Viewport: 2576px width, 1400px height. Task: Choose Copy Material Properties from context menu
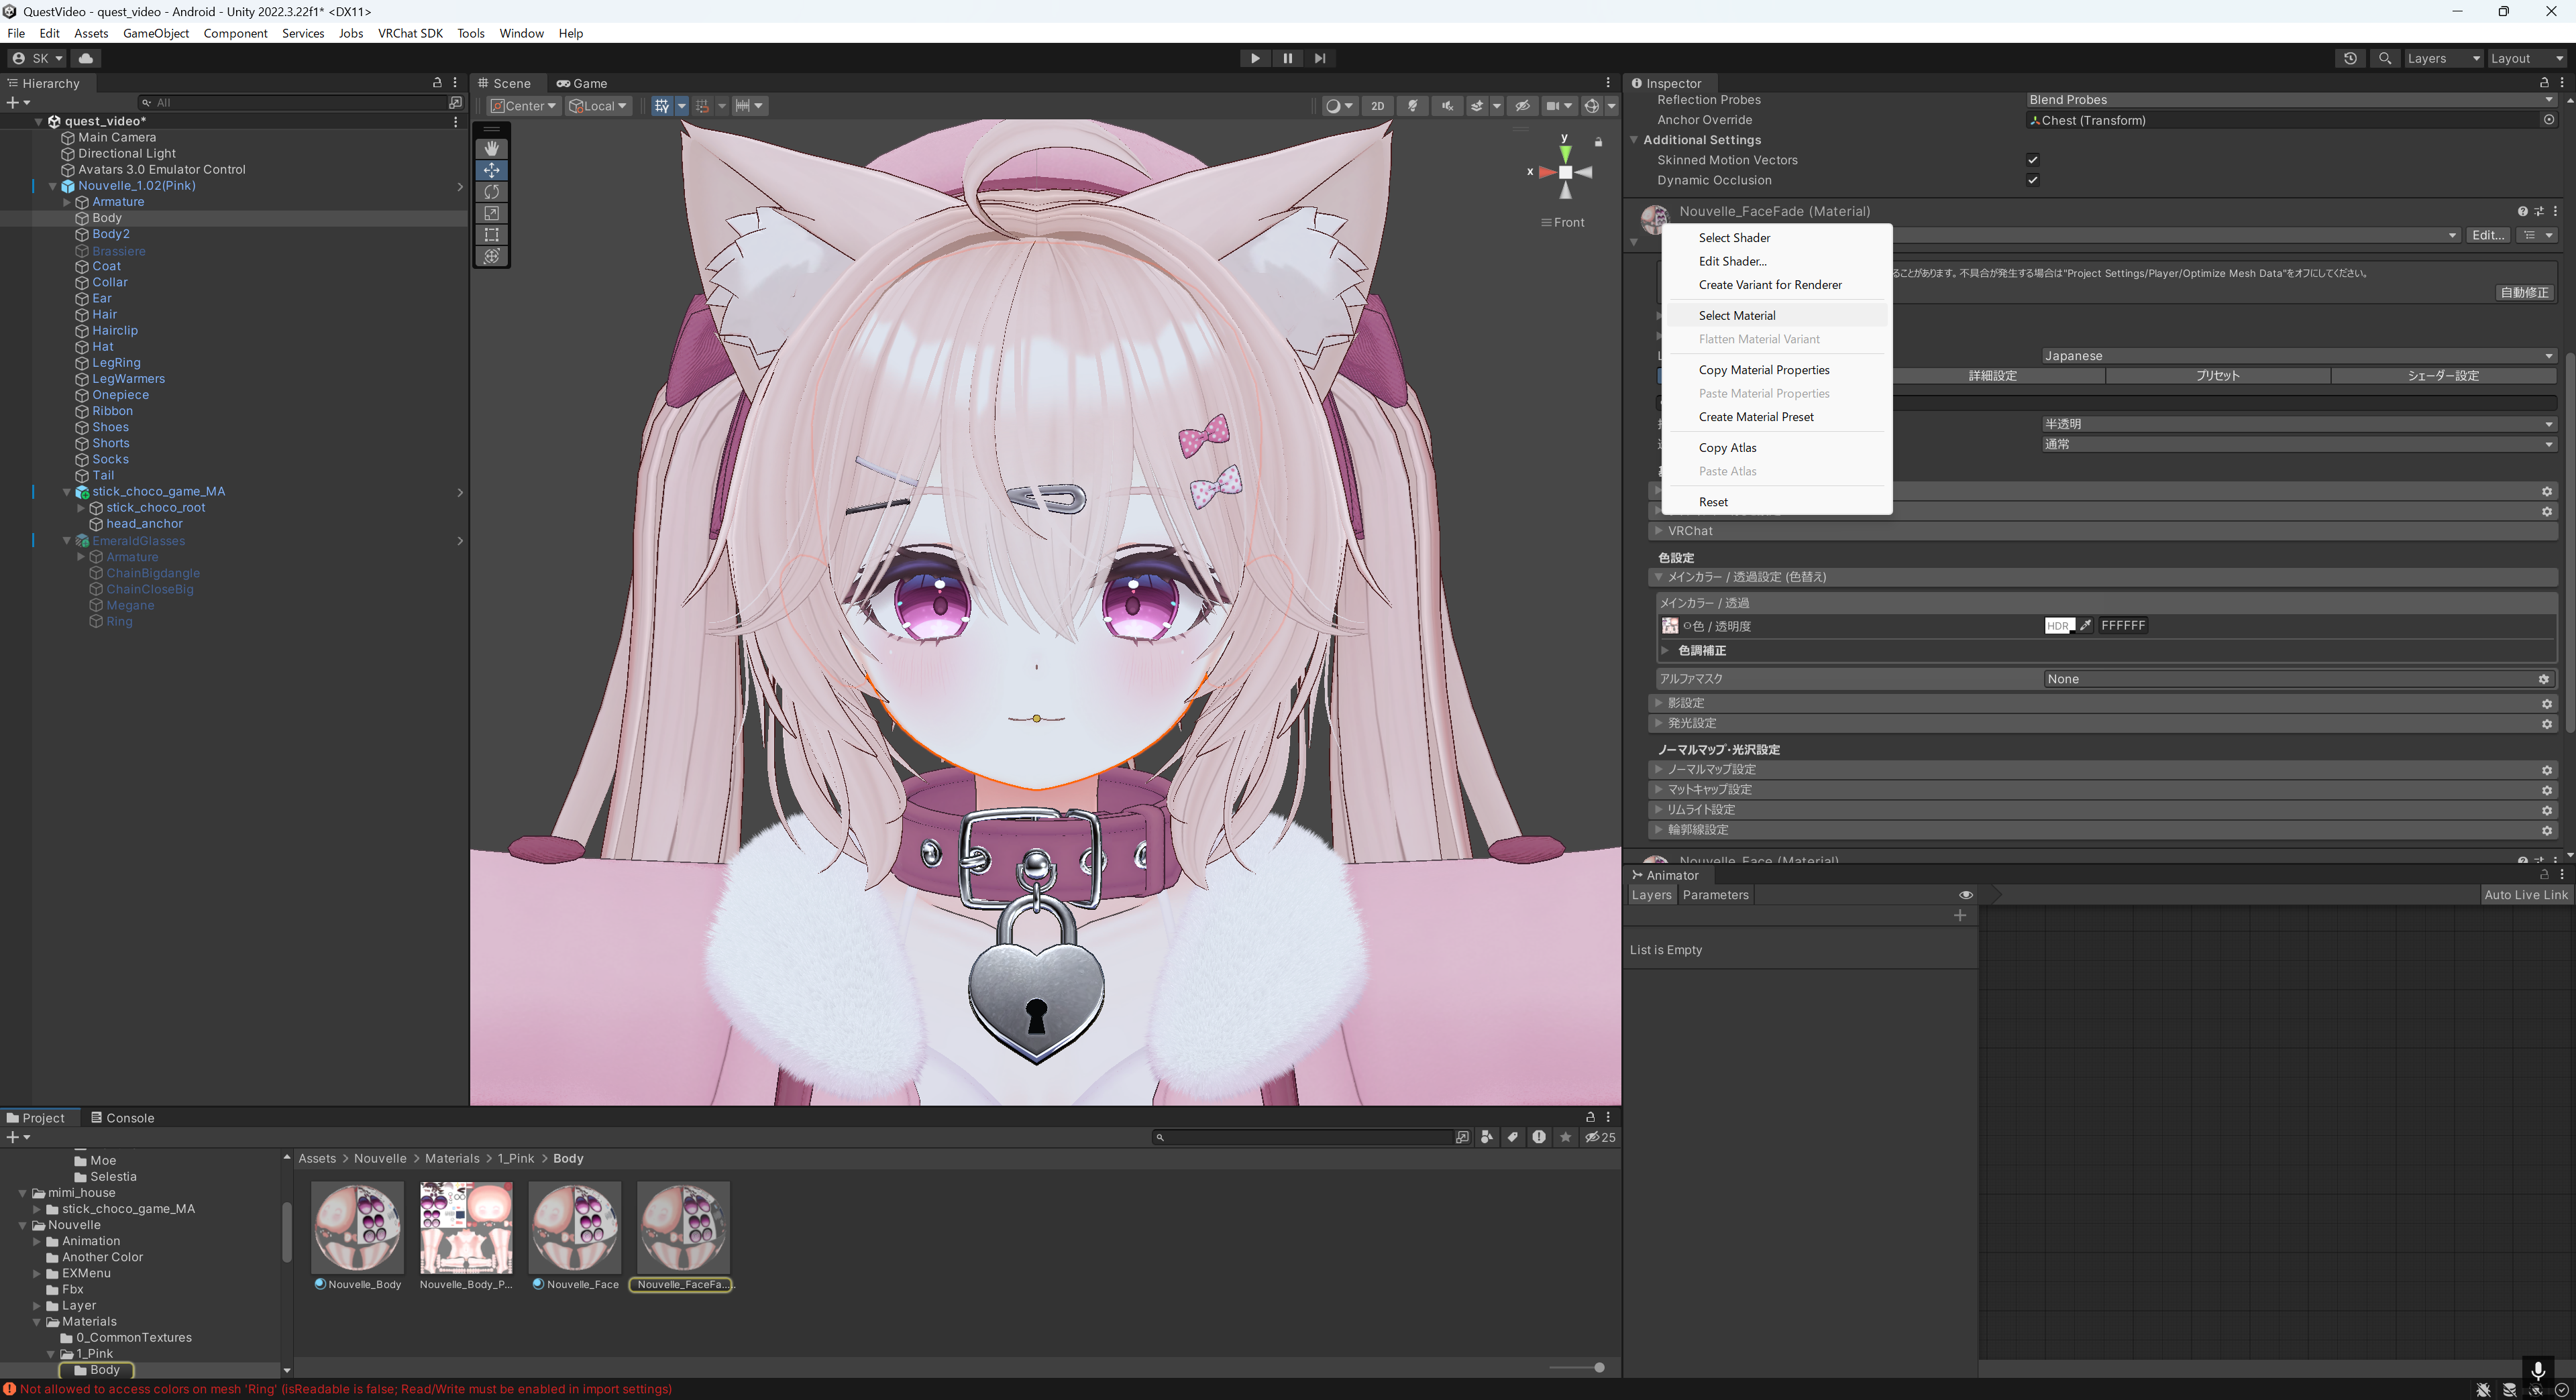pyautogui.click(x=1763, y=369)
